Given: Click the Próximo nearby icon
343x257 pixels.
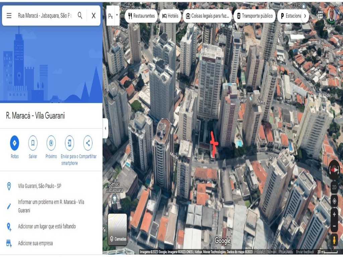Looking at the screenshot, I should 51,143.
